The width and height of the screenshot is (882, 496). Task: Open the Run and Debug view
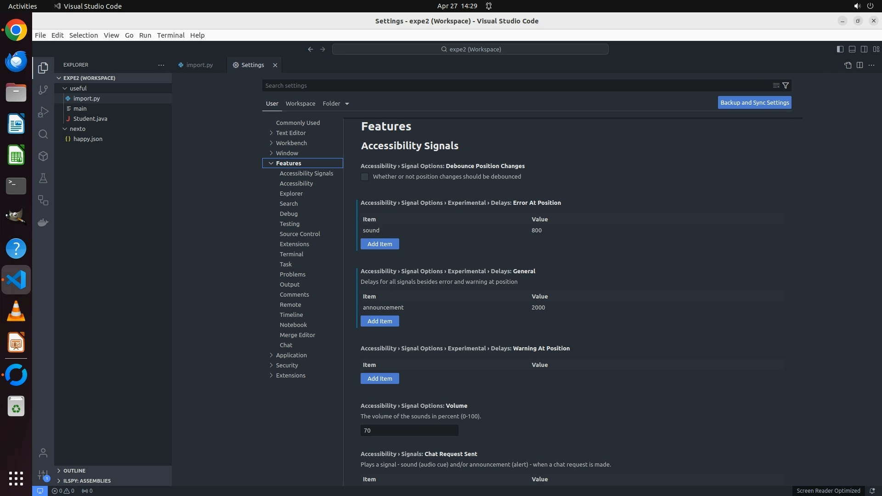(x=43, y=112)
